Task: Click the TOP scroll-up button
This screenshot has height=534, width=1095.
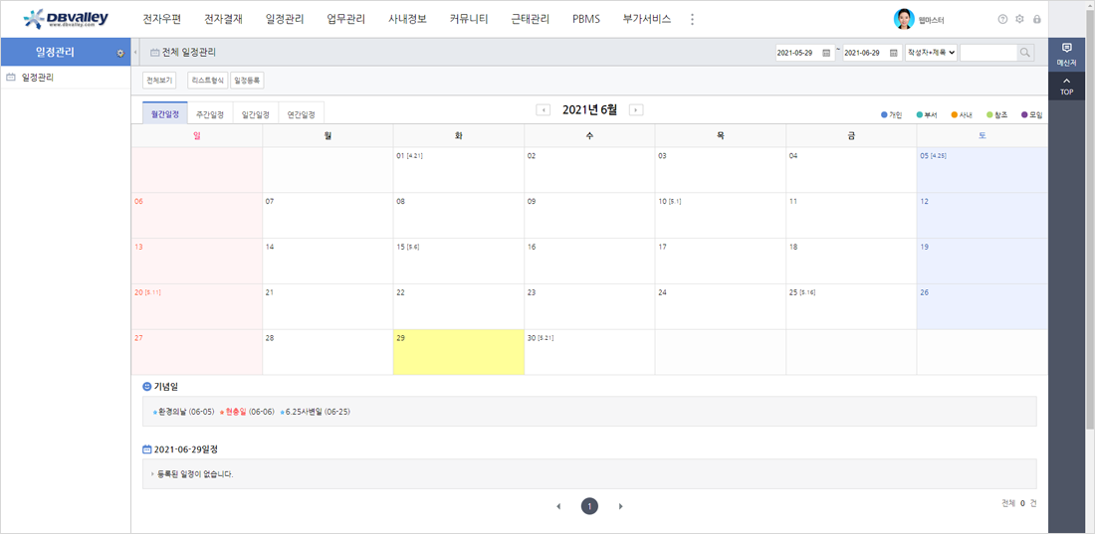Action: 1066,86
